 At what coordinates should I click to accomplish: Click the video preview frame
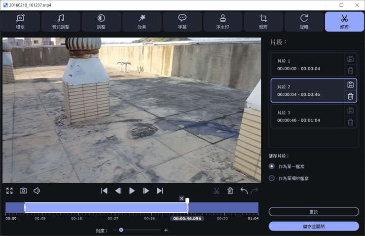click(x=132, y=110)
